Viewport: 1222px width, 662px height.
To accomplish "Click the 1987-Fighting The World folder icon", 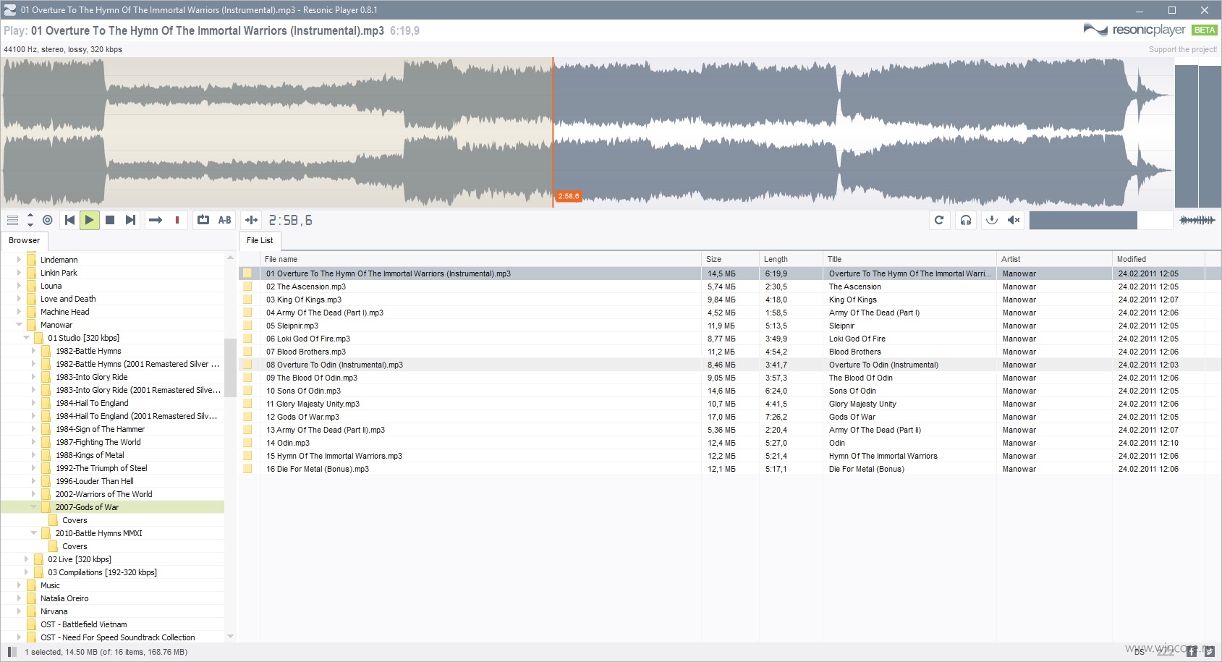I will tap(46, 442).
